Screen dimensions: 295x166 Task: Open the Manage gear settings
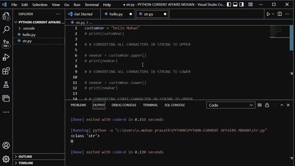pyautogui.click(x=6, y=159)
